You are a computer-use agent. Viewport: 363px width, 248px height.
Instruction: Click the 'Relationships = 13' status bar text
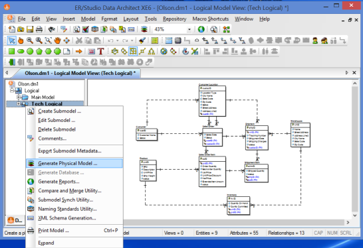click(286, 233)
